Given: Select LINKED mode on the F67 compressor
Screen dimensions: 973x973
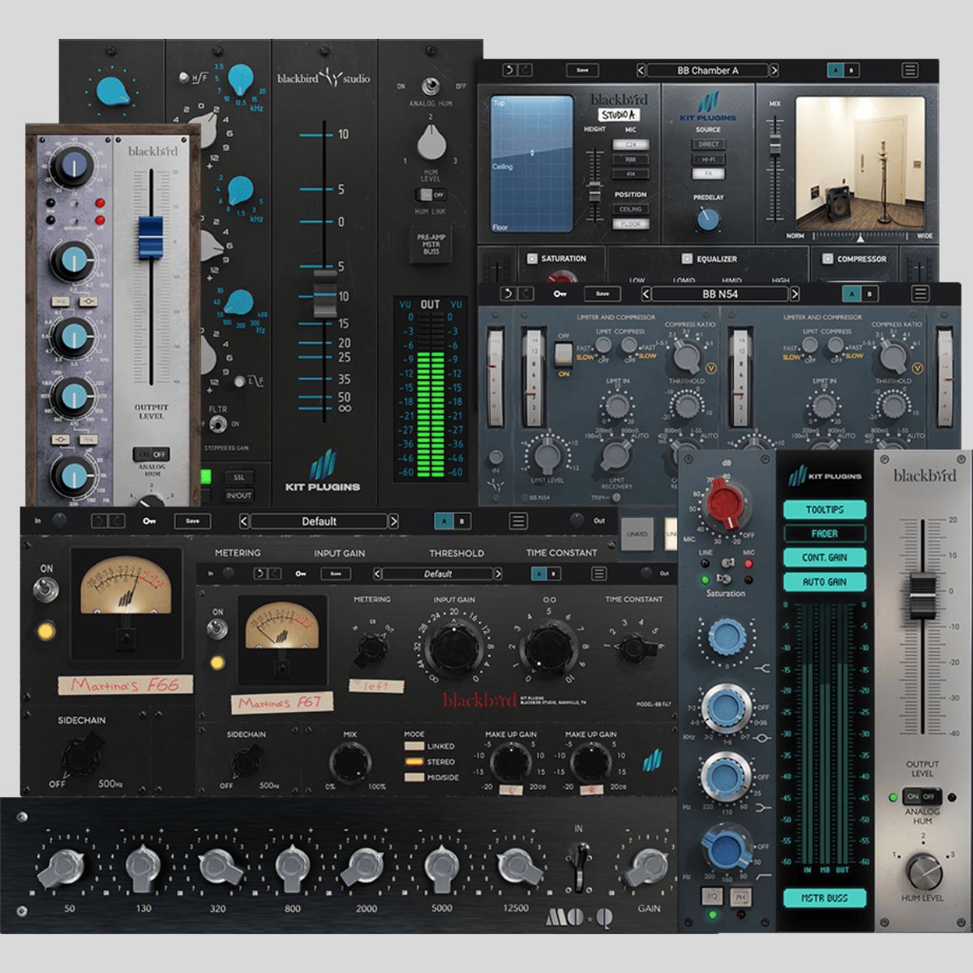Looking at the screenshot, I should [x=415, y=746].
